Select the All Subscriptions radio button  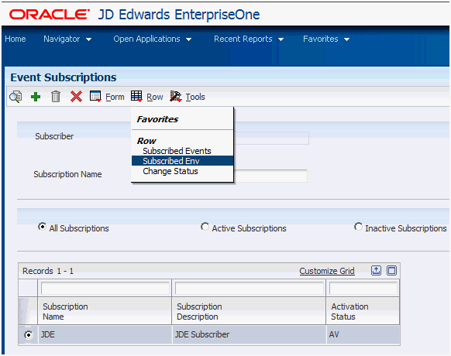[43, 227]
